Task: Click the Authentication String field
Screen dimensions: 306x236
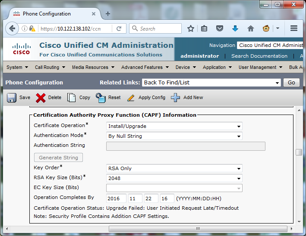Action: tap(186, 146)
